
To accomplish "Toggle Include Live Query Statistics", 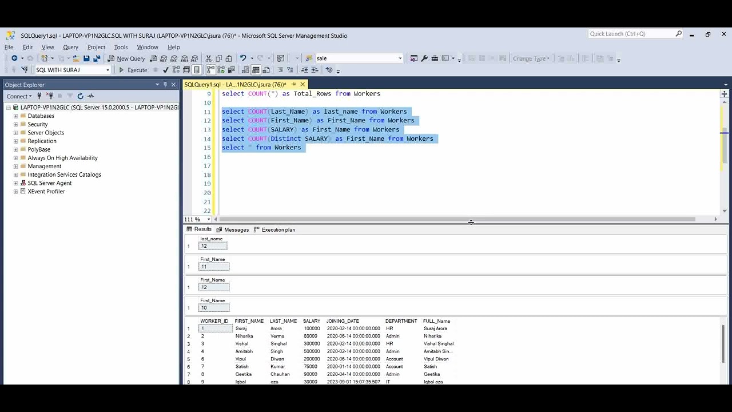I will [221, 70].
